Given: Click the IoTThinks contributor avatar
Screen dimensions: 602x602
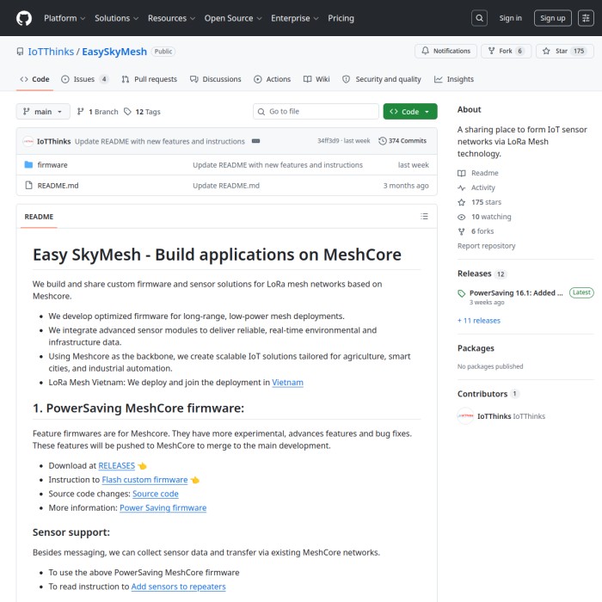Looking at the screenshot, I should point(465,415).
